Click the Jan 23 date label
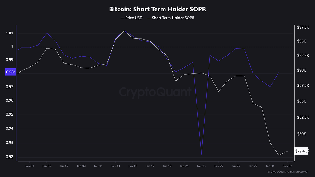The height and width of the screenshot is (177, 315). click(x=201, y=166)
